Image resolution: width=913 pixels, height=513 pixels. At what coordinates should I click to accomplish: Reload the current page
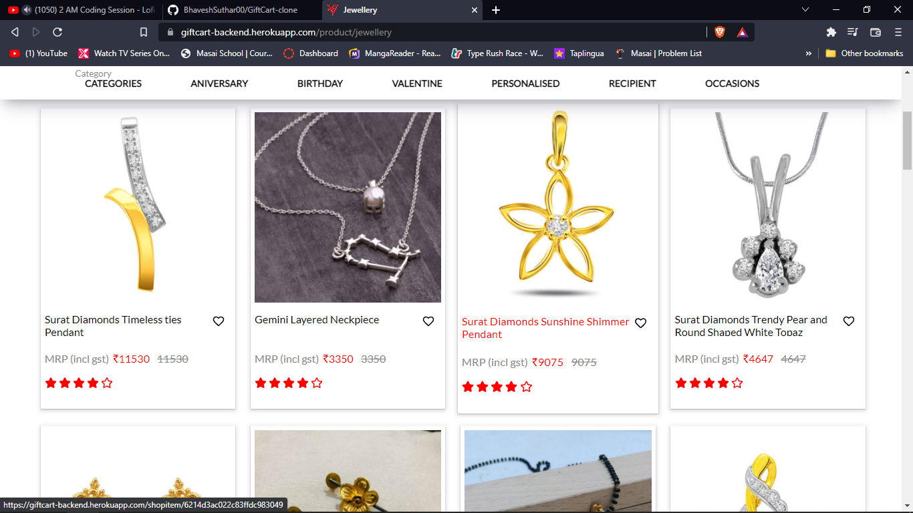point(57,32)
